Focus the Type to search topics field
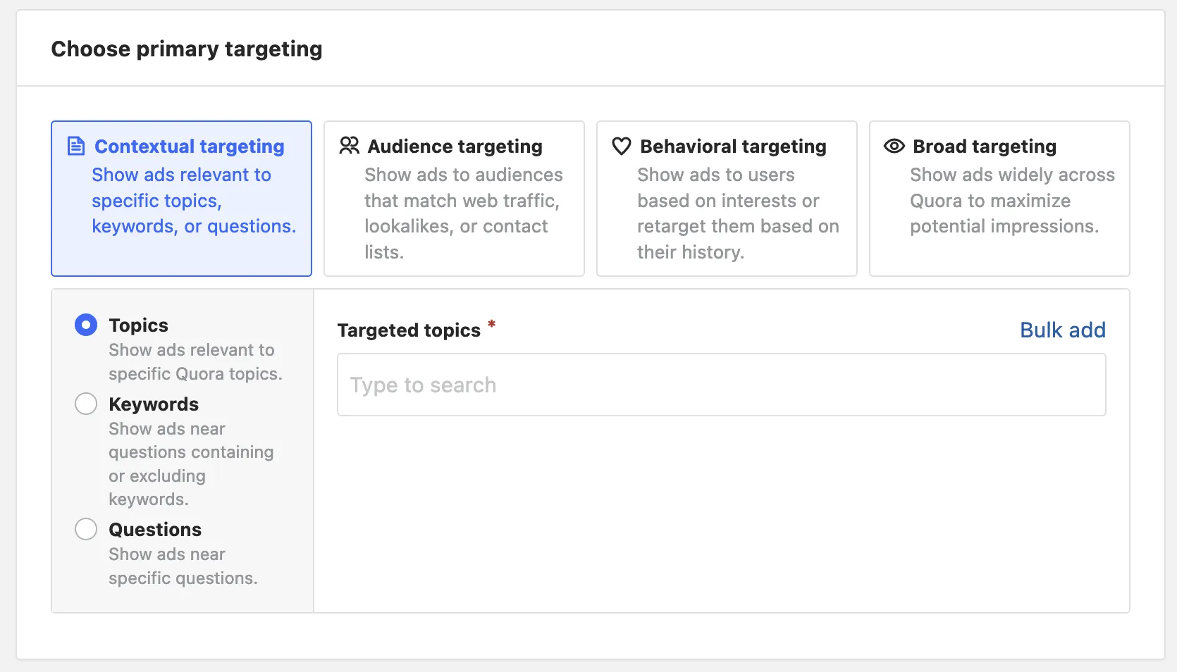The height and width of the screenshot is (672, 1177). point(722,385)
